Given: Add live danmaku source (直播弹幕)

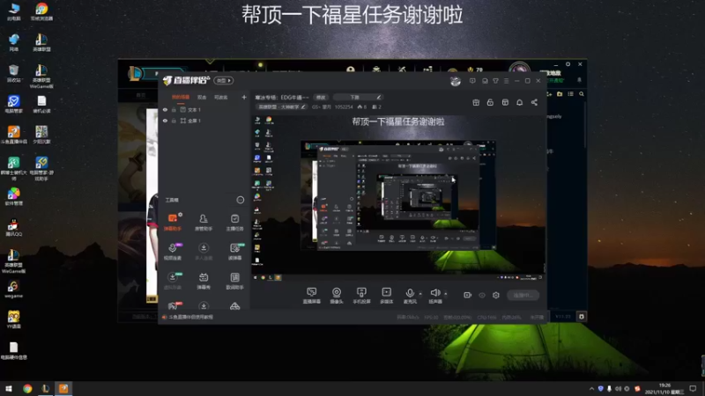Looking at the screenshot, I should coord(312,296).
